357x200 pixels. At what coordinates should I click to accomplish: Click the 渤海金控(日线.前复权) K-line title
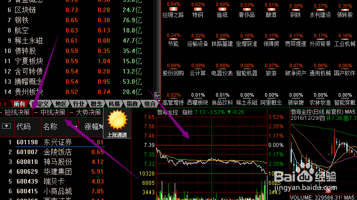[x=317, y=112]
